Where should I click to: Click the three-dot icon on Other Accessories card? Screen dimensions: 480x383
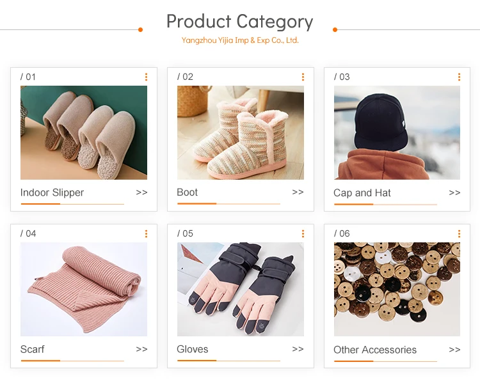point(459,233)
